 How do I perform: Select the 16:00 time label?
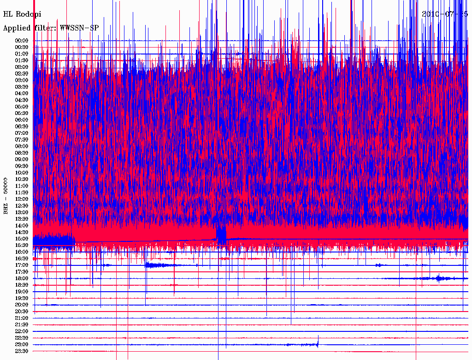click(22, 252)
